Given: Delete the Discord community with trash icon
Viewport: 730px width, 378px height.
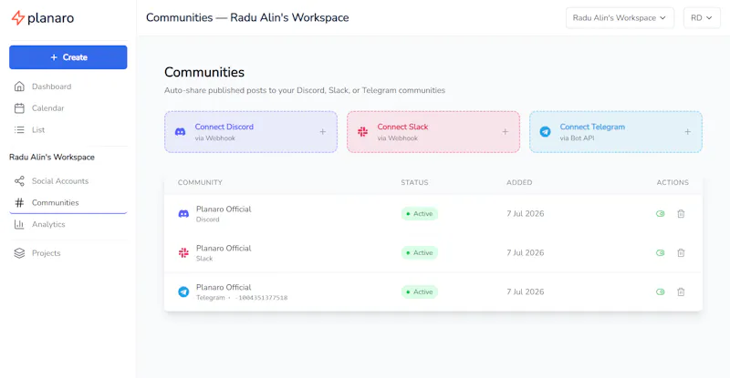Looking at the screenshot, I should coord(681,214).
